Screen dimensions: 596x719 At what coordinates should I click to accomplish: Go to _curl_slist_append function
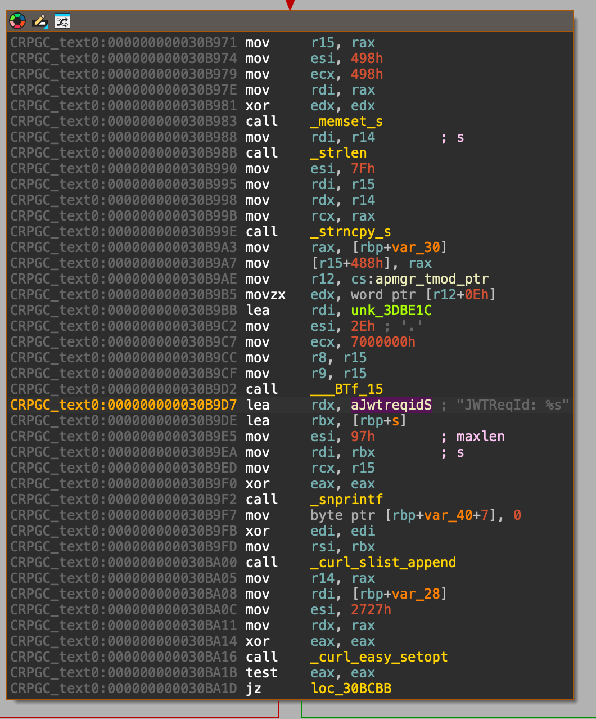pos(383,563)
